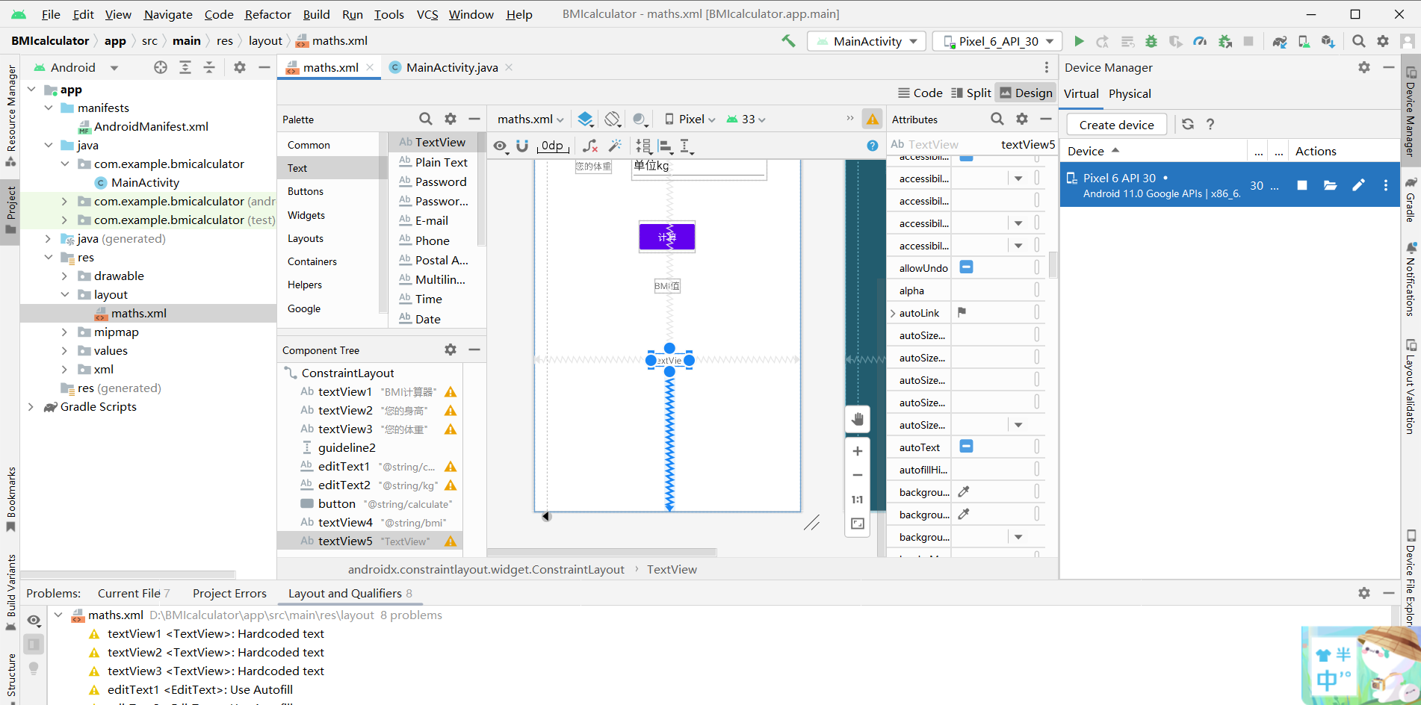Image resolution: width=1421 pixels, height=705 pixels.
Task: Toggle the pan hand tool on canvas
Action: (858, 419)
